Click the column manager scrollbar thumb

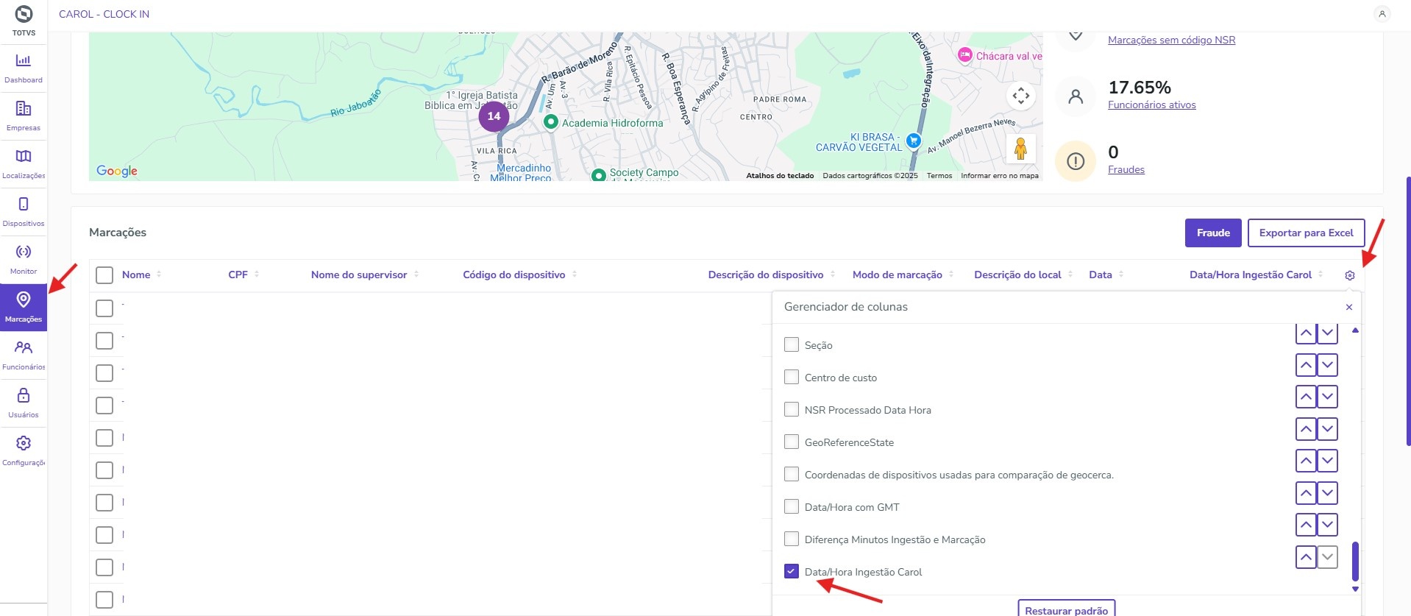[1355, 562]
